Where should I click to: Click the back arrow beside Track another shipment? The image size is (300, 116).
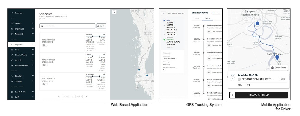click(x=163, y=13)
